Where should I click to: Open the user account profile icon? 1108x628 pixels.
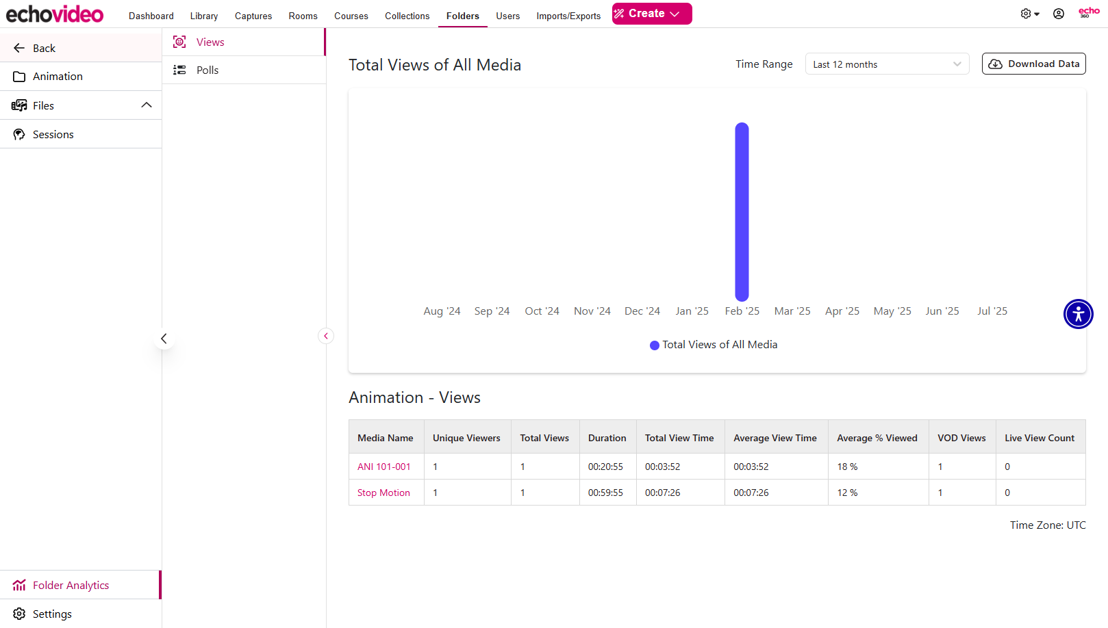(x=1059, y=14)
